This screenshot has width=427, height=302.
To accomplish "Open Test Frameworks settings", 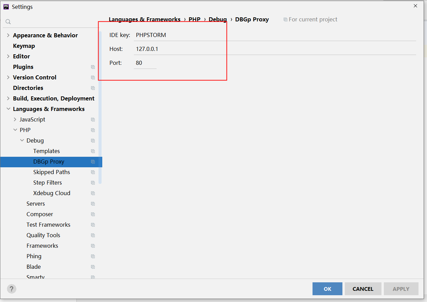I will tap(49, 225).
